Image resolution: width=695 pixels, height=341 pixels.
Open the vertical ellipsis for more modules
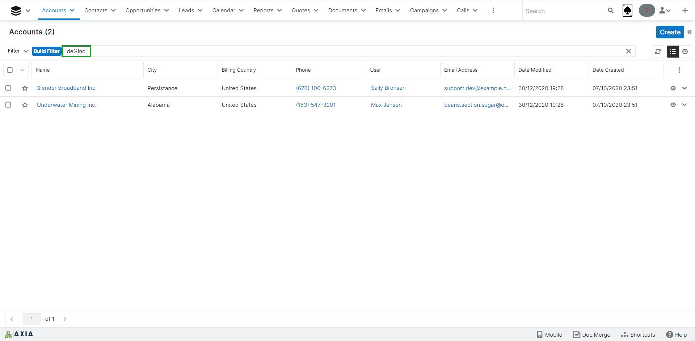[493, 10]
